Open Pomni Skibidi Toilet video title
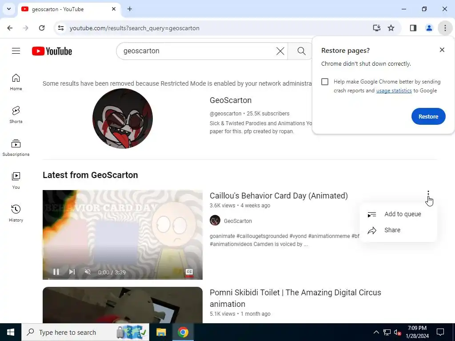This screenshot has height=341, width=455. tap(295, 298)
